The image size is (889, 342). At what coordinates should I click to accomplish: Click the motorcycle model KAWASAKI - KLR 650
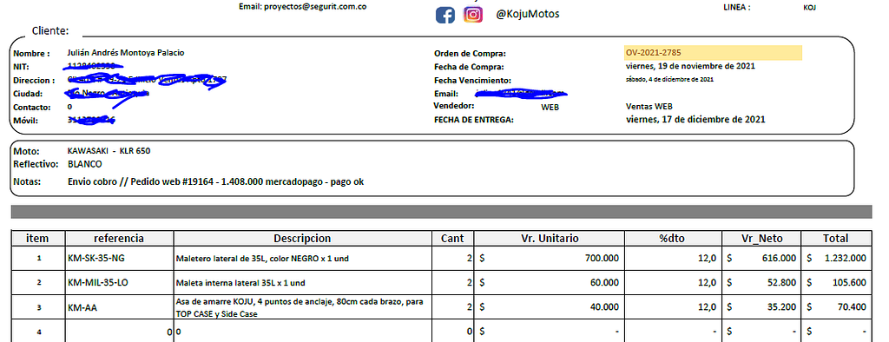[109, 151]
